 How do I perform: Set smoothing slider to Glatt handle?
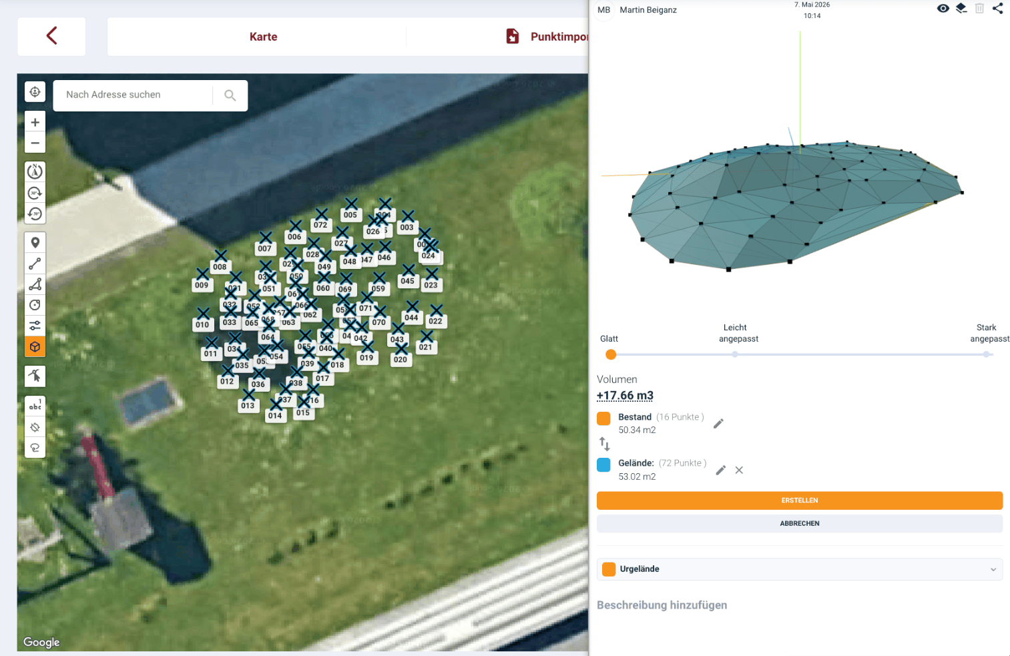tap(611, 354)
